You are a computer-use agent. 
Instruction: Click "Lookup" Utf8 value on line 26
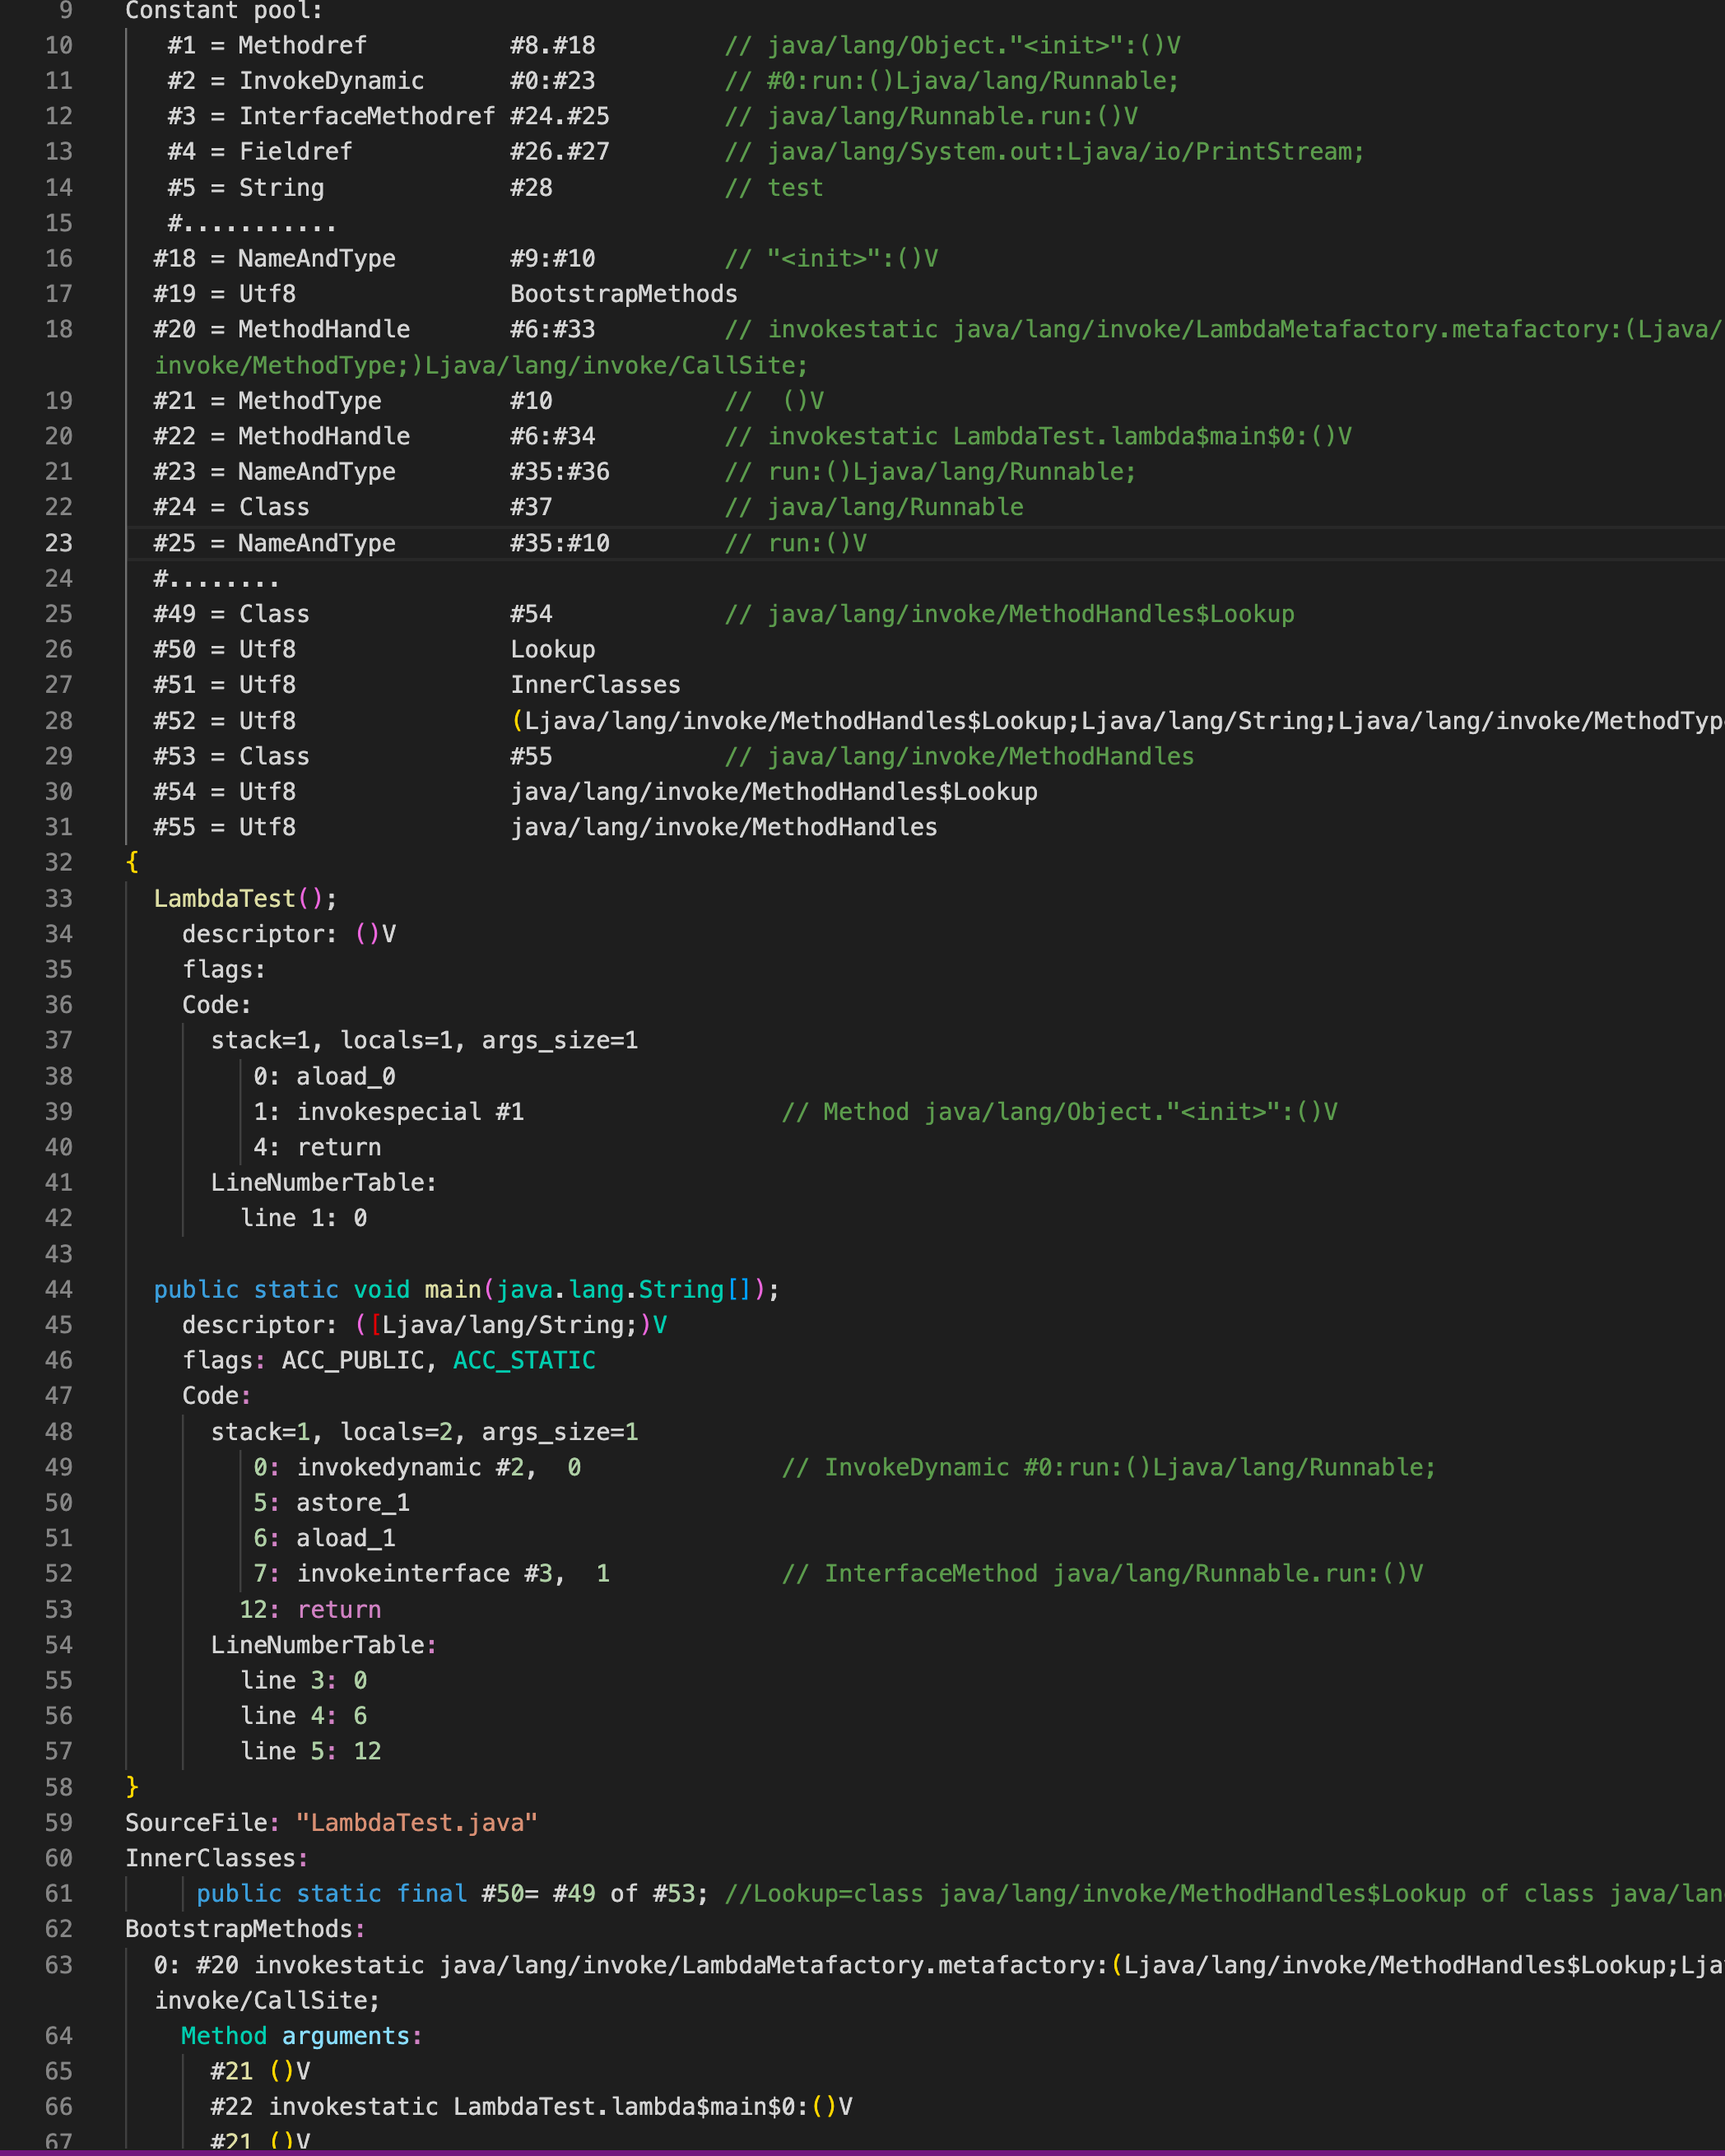553,650
